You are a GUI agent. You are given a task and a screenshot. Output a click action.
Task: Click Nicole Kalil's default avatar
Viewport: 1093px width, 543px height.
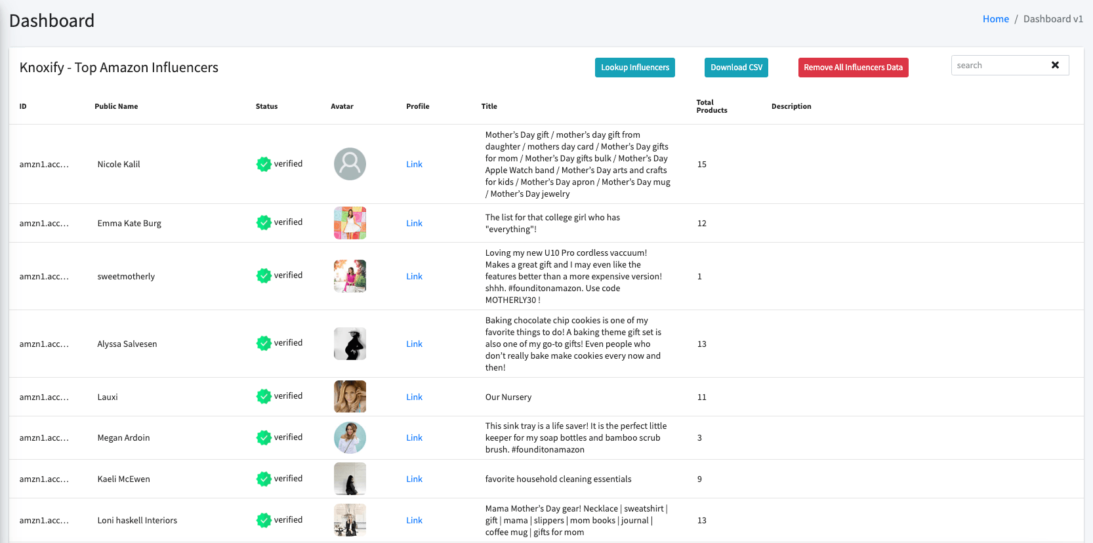click(x=350, y=164)
